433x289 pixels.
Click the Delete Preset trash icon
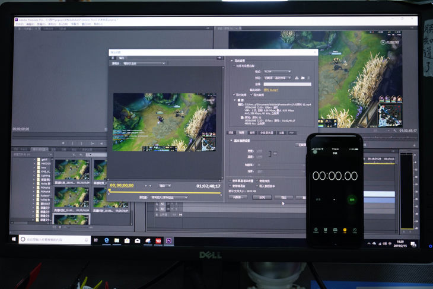coord(308,78)
